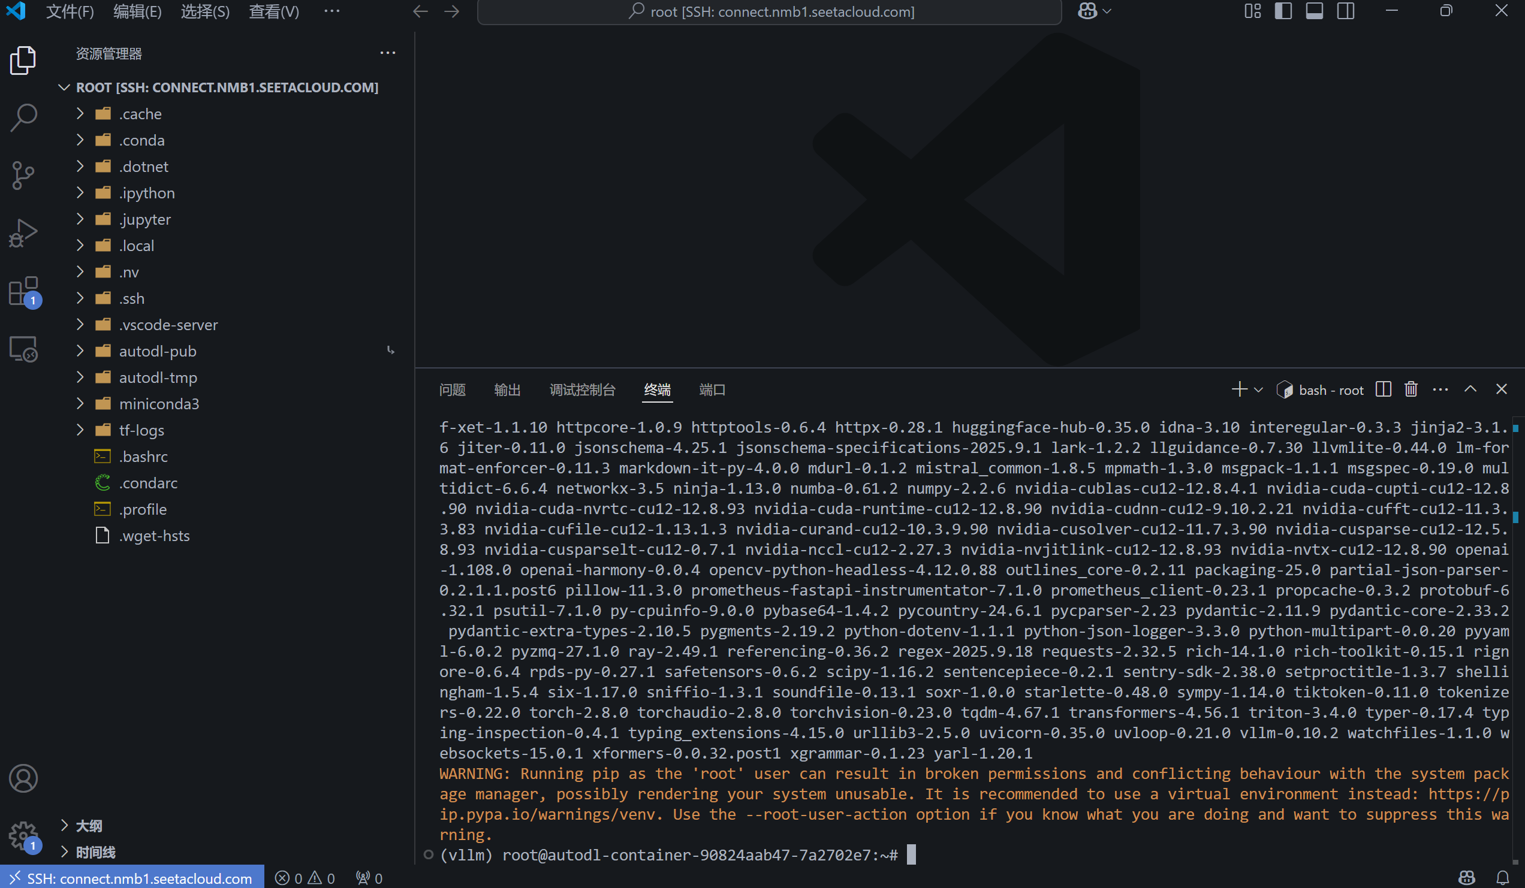Switch to the 输出 panel tab
This screenshot has height=888, width=1525.
pyautogui.click(x=507, y=389)
